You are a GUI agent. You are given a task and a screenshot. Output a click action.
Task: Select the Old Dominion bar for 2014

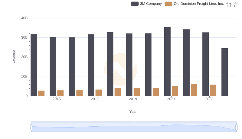click(41, 93)
